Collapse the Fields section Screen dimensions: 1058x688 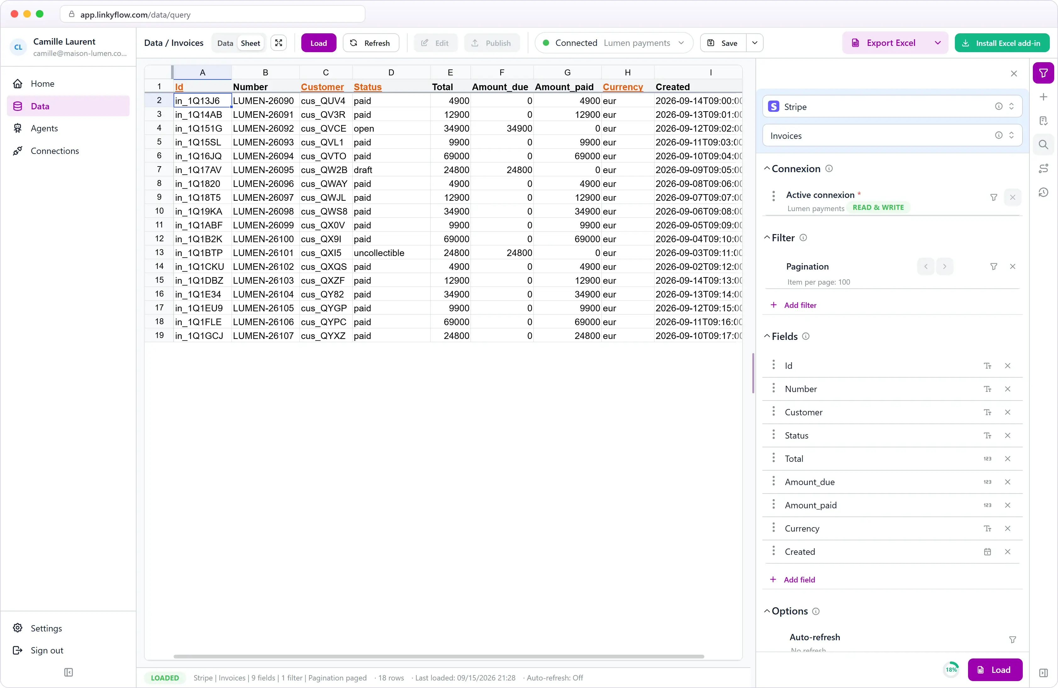click(767, 337)
